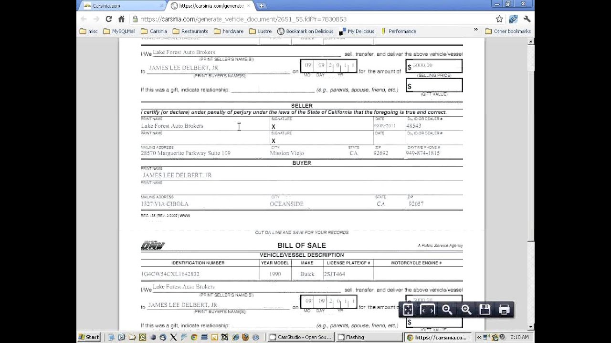Zoom in the PDF document
Image resolution: width=611 pixels, height=343 pixels.
coord(466,310)
